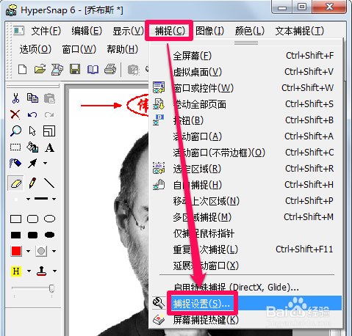The height and width of the screenshot is (336, 352).
Task: Click the New document toolbar icon
Action: (23, 70)
